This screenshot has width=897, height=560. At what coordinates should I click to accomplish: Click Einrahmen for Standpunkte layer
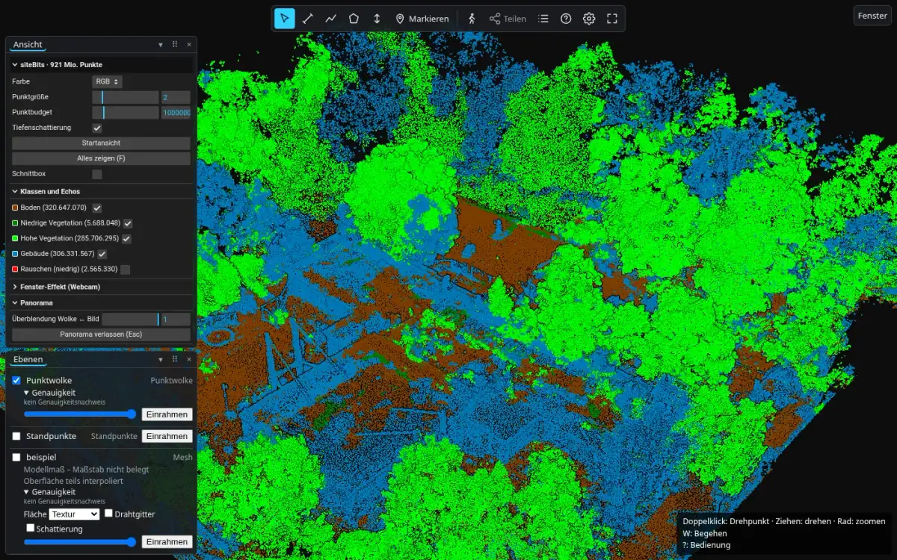click(x=167, y=436)
